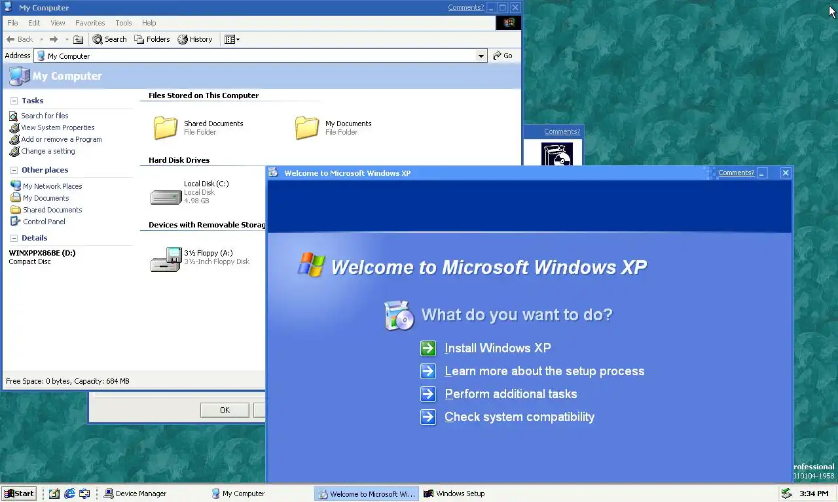Click the Check system compatibility arrow icon

(428, 417)
